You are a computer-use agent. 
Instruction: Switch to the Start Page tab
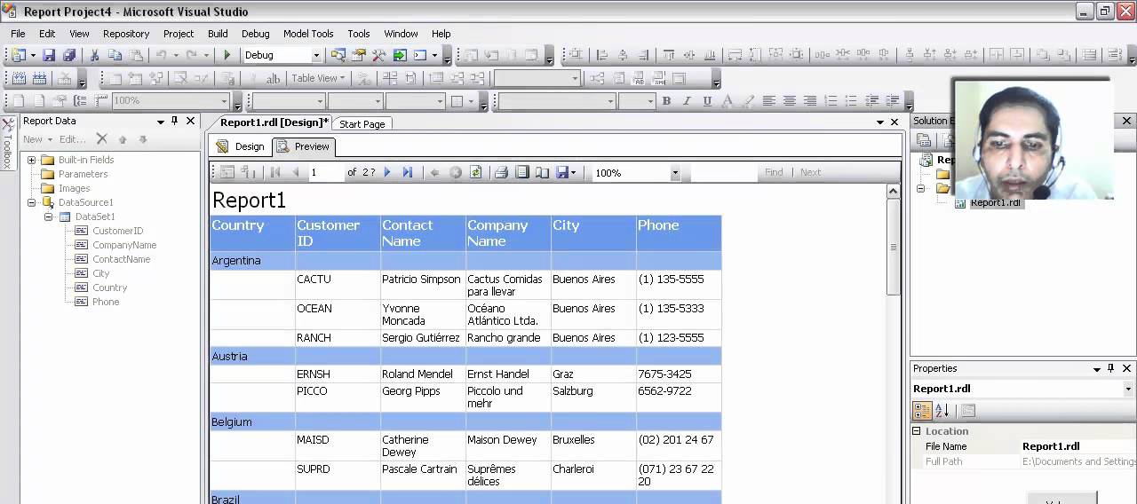pos(362,124)
